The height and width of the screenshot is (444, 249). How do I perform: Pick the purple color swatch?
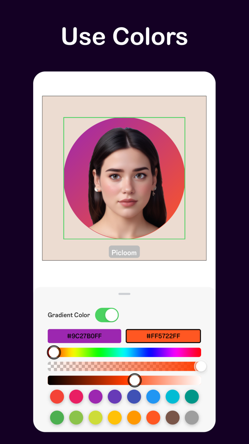tap(96, 396)
